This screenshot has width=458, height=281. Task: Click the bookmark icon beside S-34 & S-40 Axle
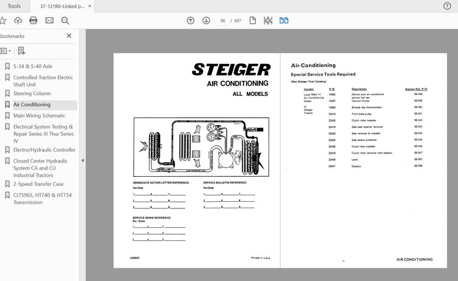coord(7,66)
